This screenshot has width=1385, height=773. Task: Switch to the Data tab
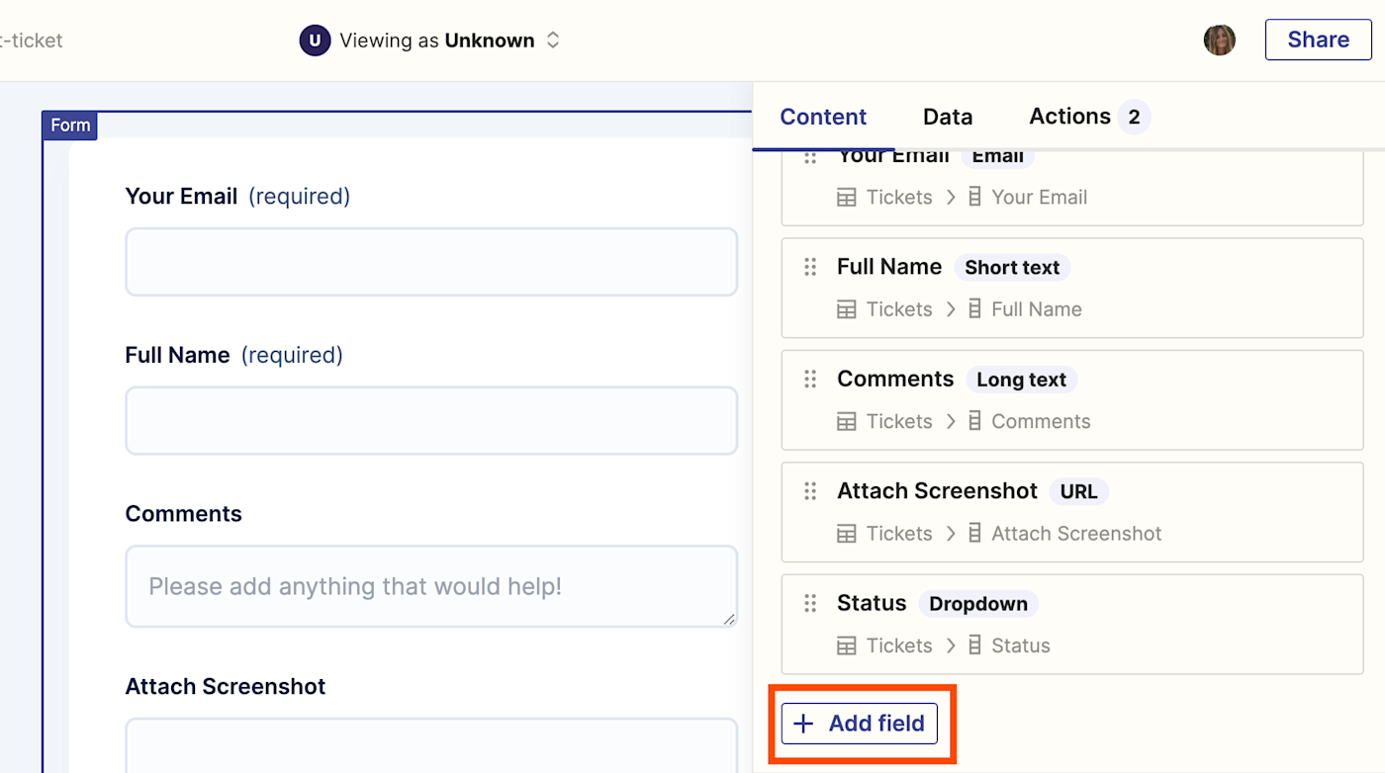tap(947, 117)
